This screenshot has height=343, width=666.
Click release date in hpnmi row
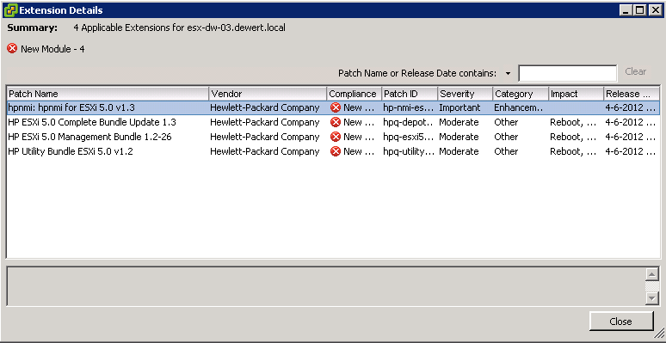tap(631, 107)
